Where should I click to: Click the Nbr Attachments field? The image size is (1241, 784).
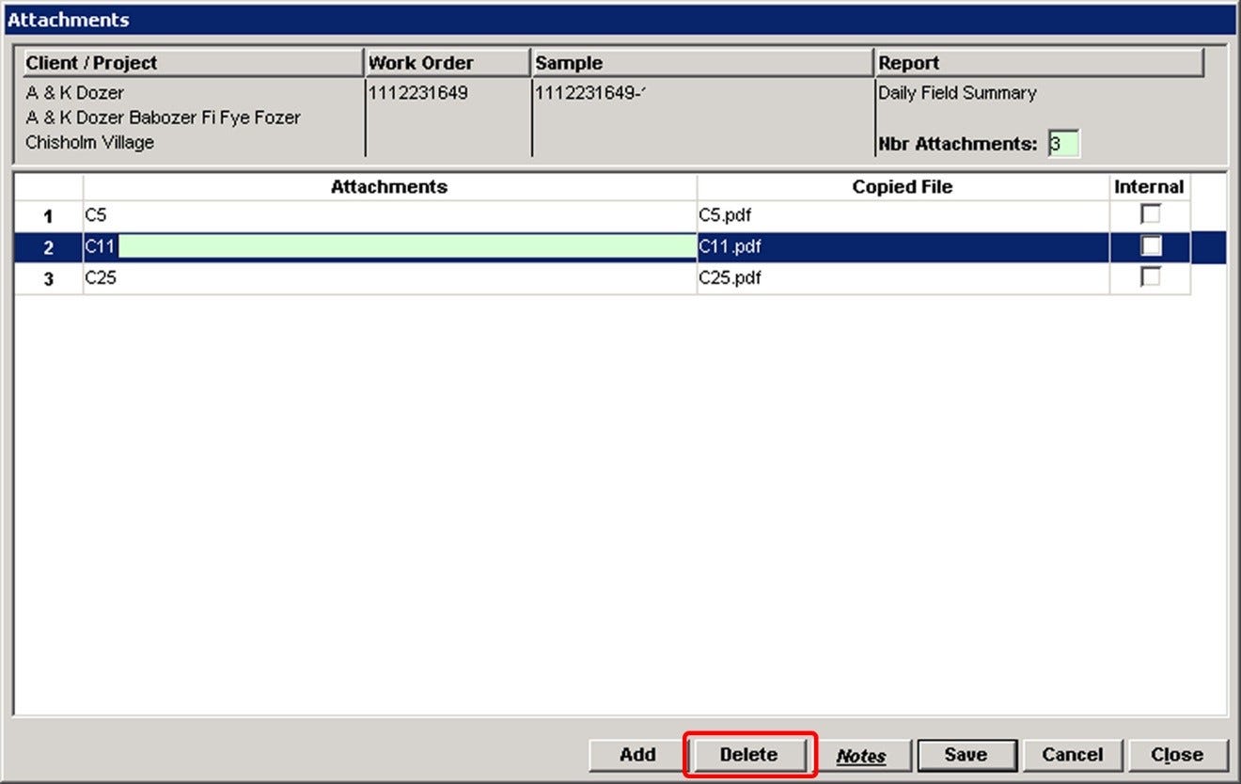[1063, 144]
